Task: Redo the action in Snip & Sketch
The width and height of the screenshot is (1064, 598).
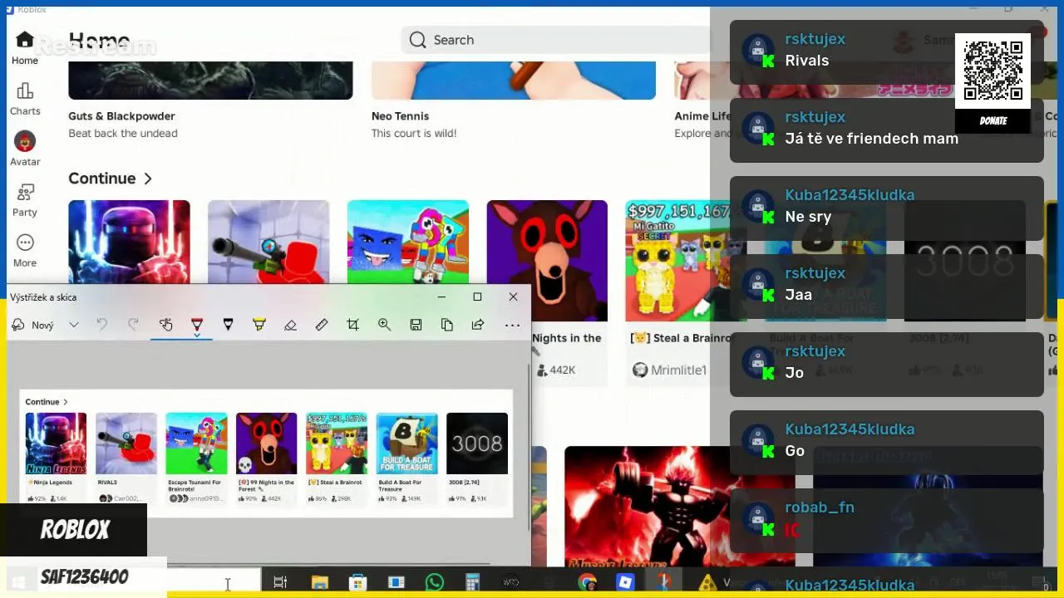Action: point(133,325)
